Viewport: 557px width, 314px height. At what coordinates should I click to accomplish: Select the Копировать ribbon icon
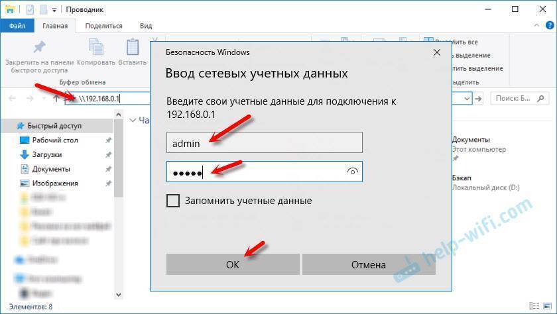tap(96, 47)
